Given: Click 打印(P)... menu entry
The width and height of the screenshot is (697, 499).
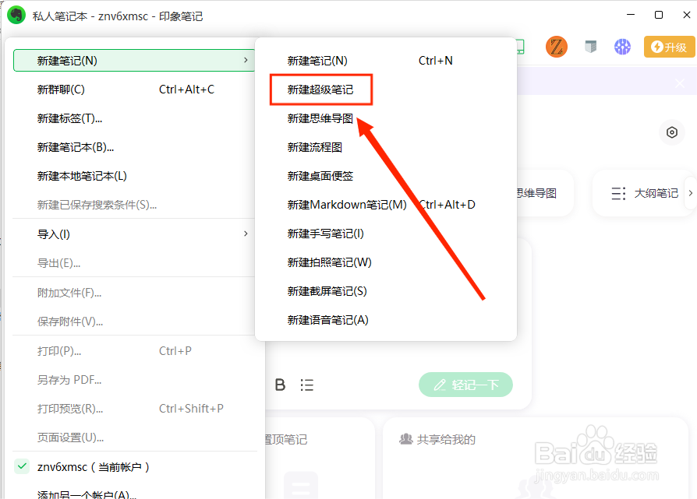Looking at the screenshot, I should (134, 351).
